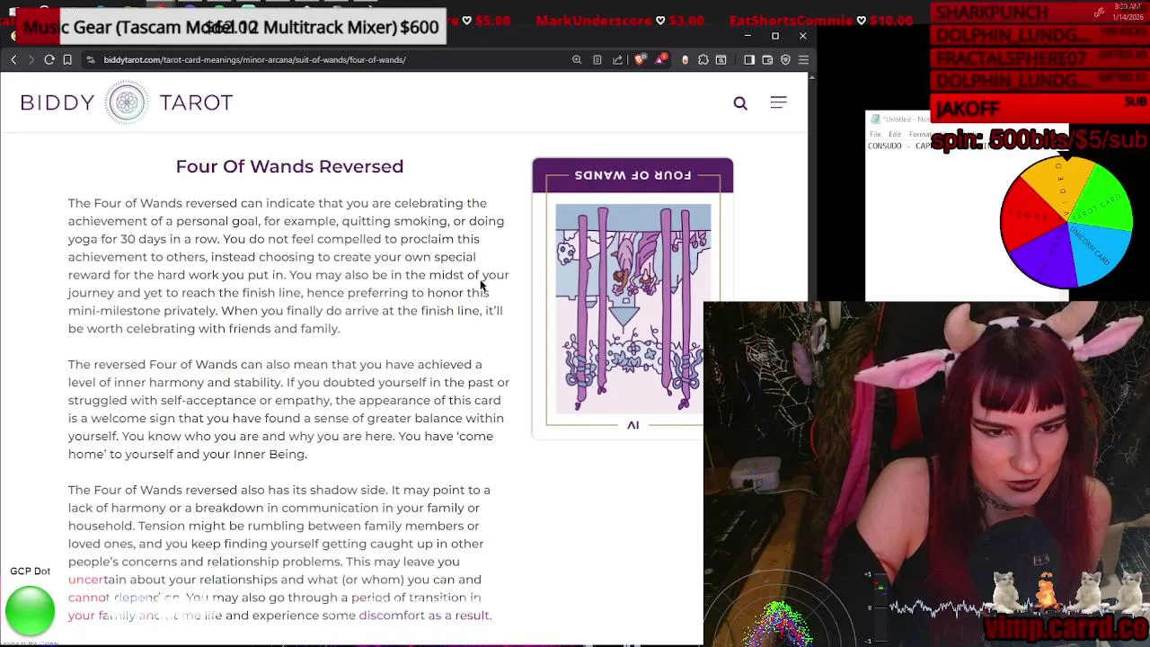Screen dimensions: 1150x647
Task: Click the text 'level of inner harmony and stability'
Action: point(174,382)
